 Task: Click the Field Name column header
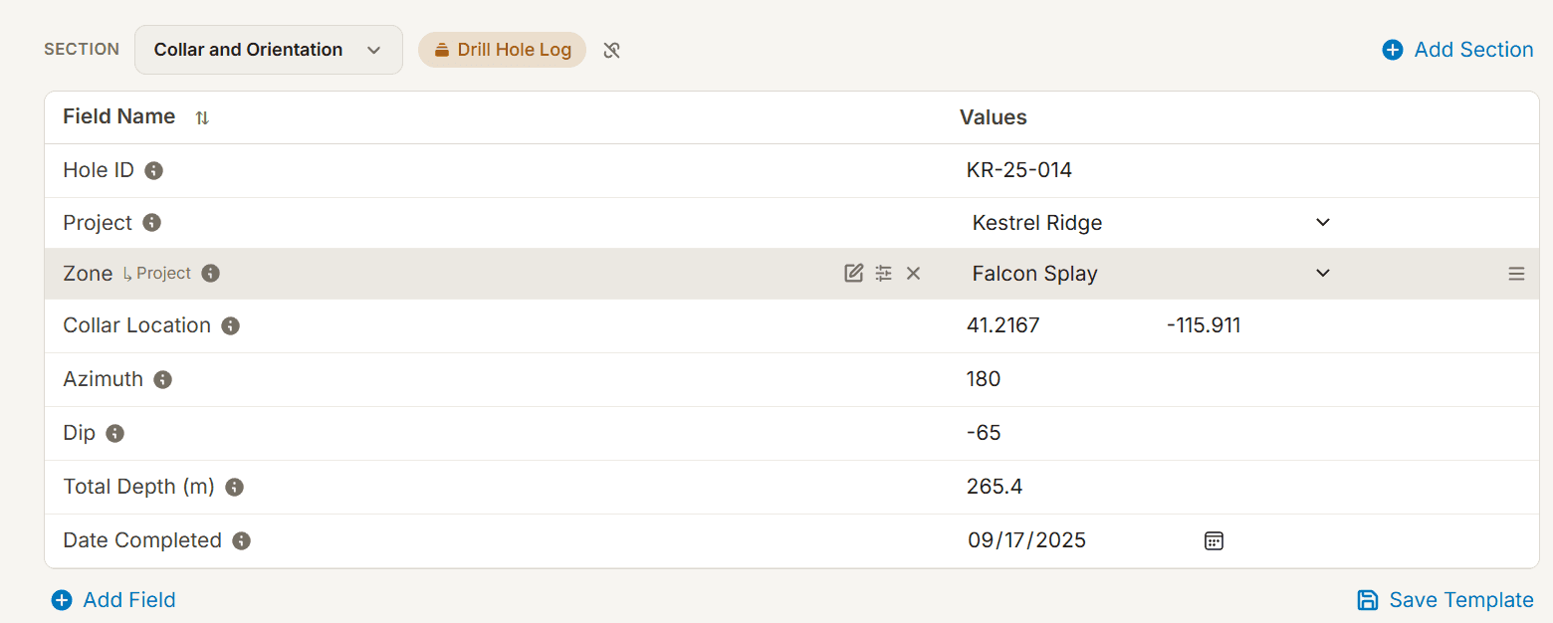[119, 116]
